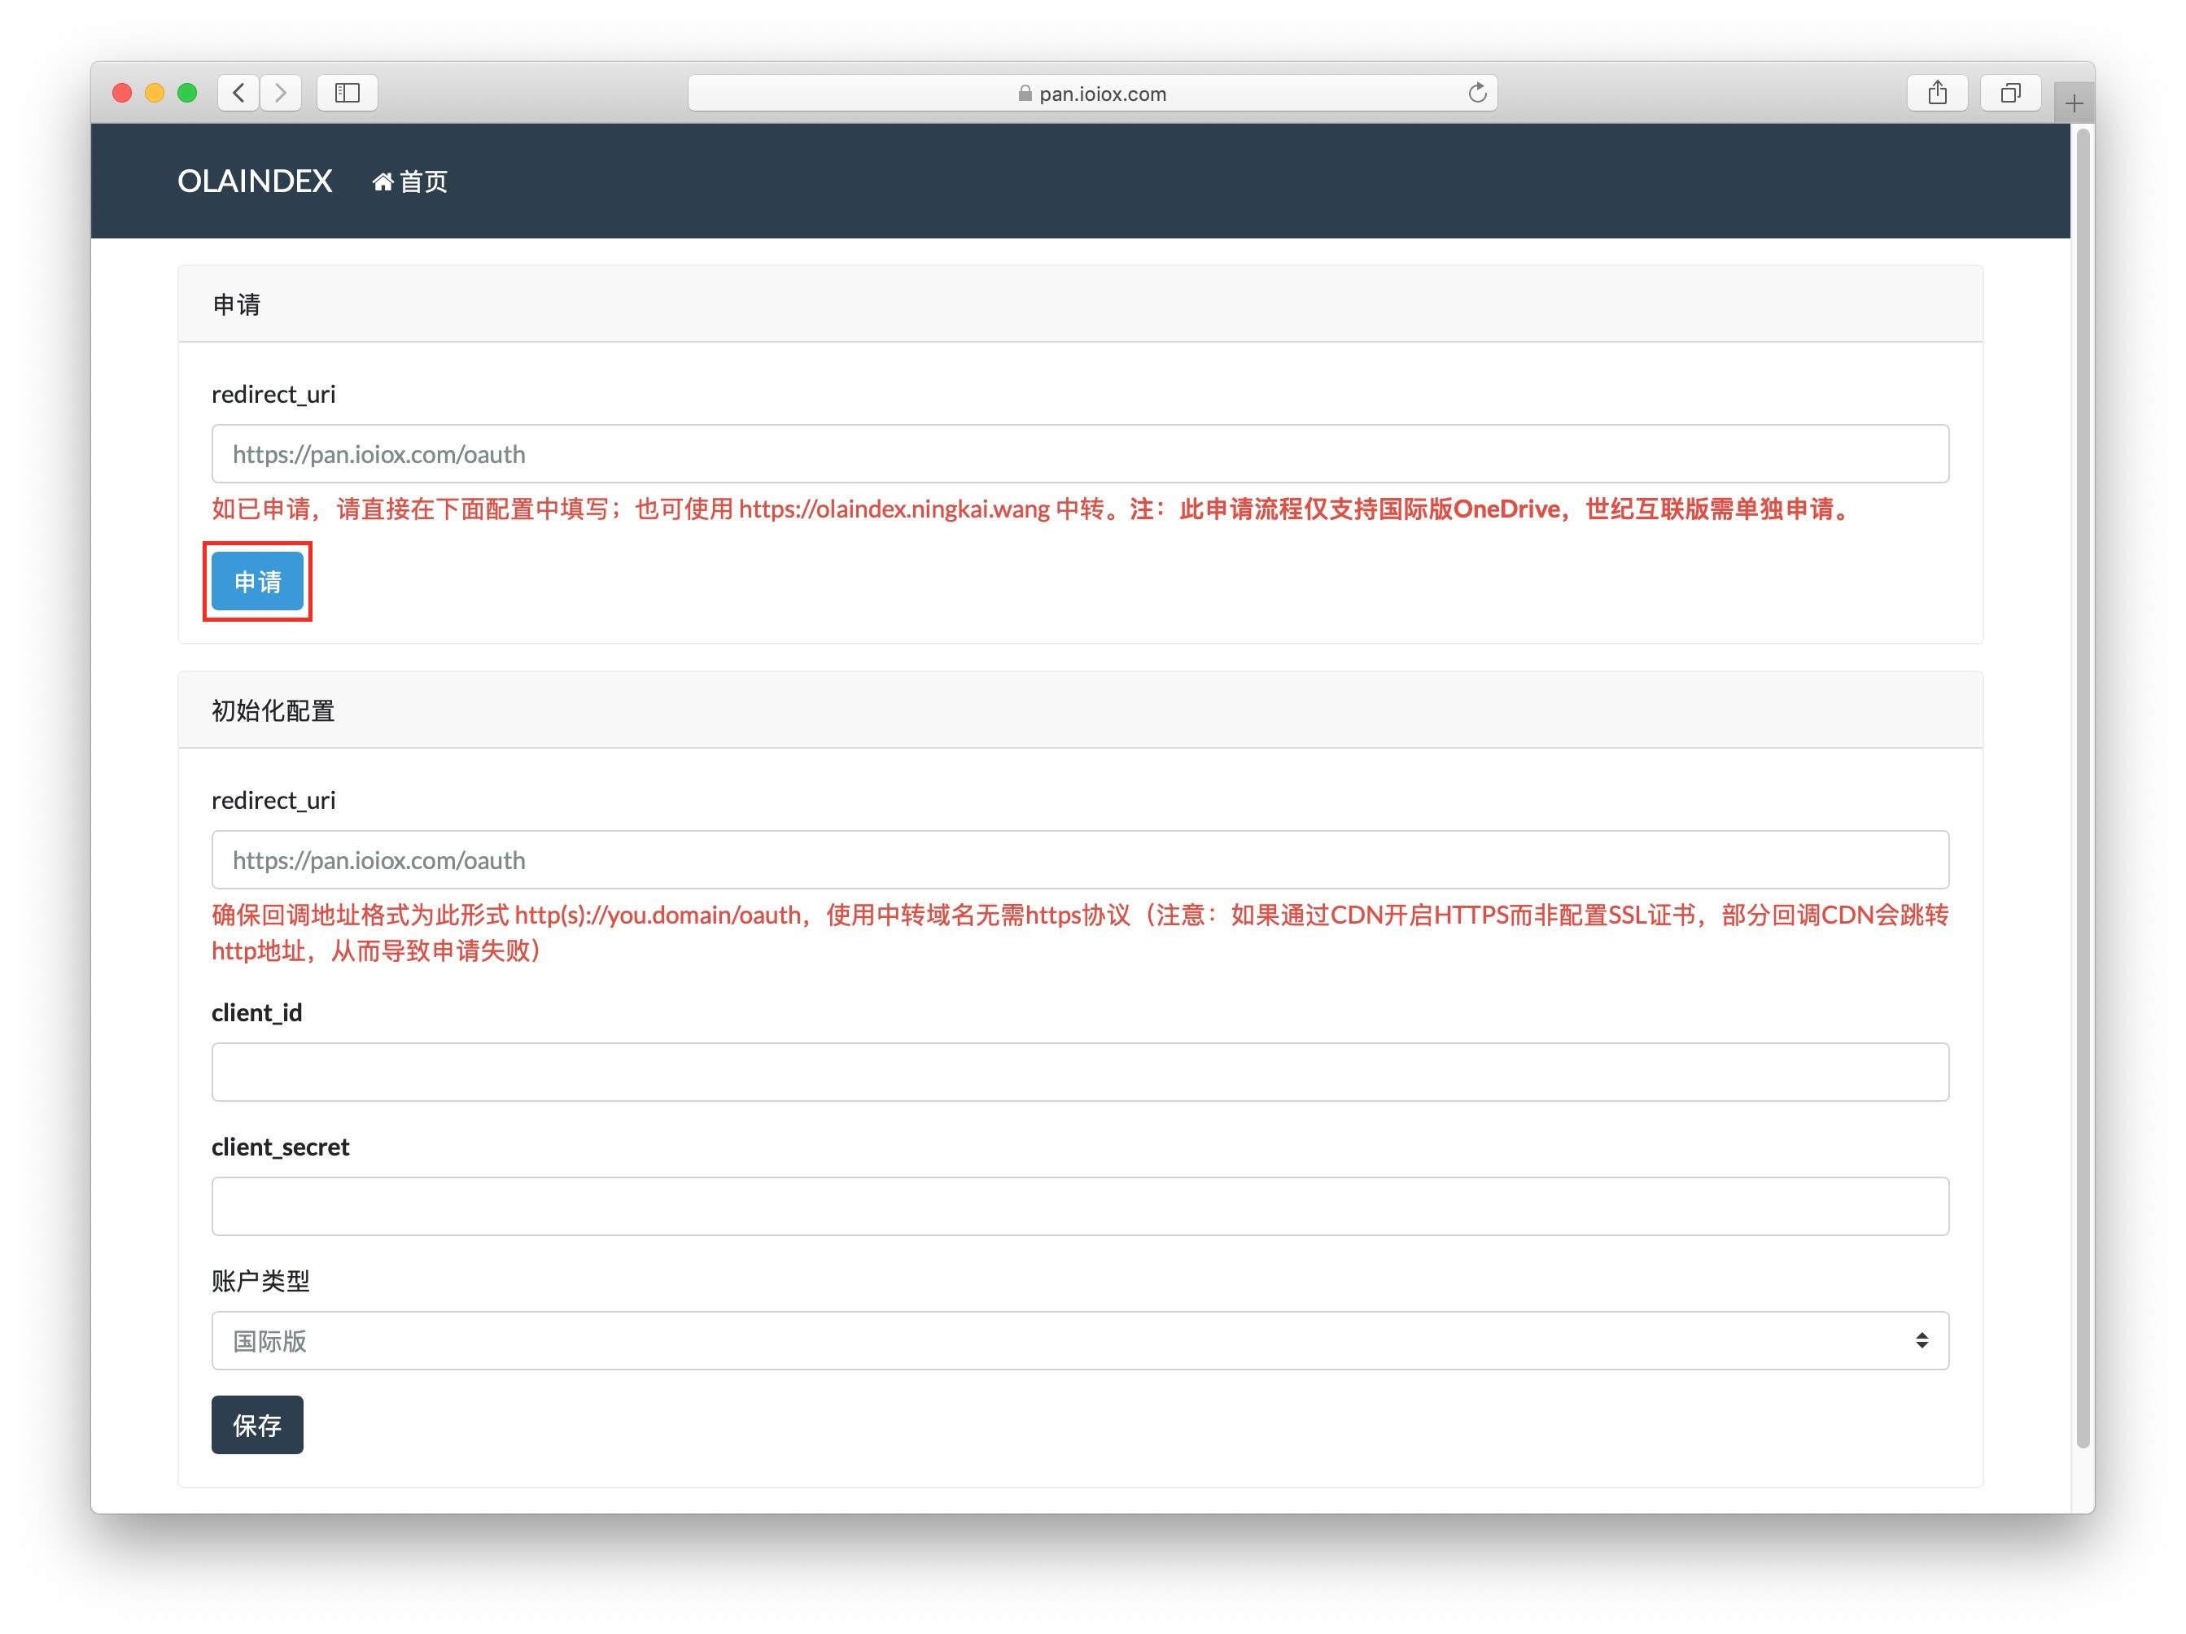Click the blue 申请 button

tap(257, 581)
